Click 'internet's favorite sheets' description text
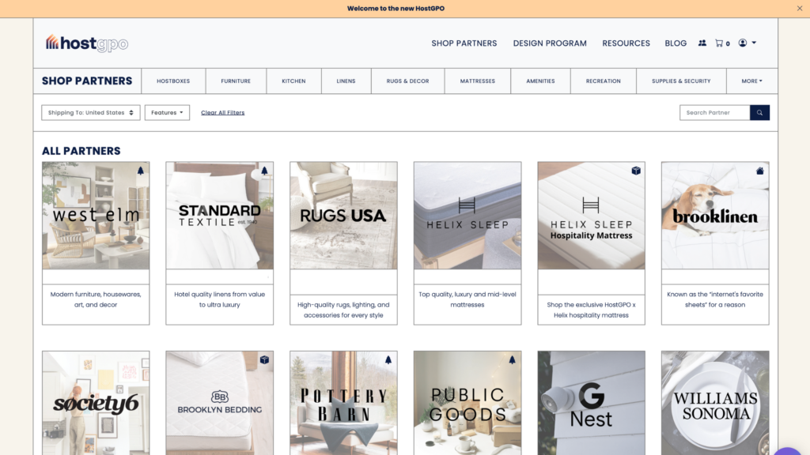The image size is (810, 455). tap(715, 299)
